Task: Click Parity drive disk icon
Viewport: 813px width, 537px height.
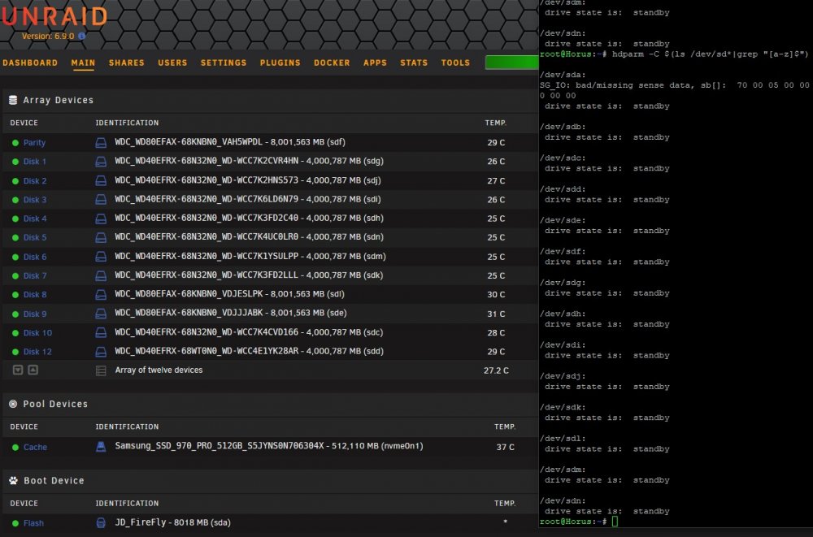Action: pyautogui.click(x=101, y=142)
